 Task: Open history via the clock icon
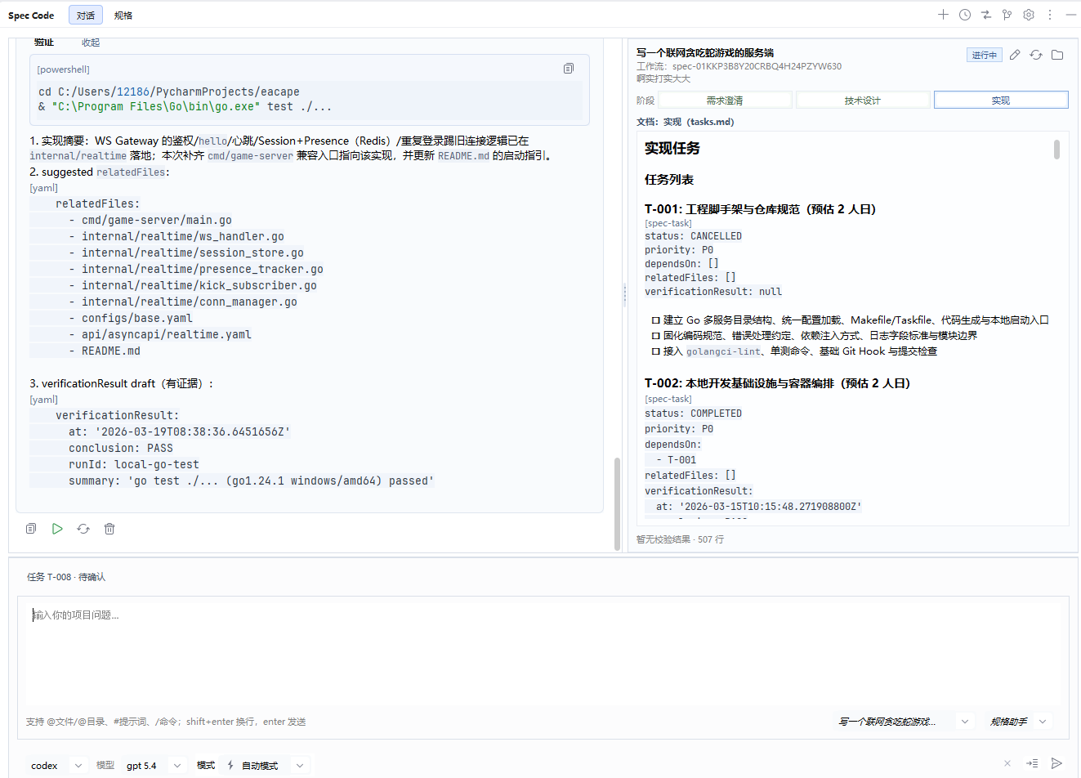point(965,15)
